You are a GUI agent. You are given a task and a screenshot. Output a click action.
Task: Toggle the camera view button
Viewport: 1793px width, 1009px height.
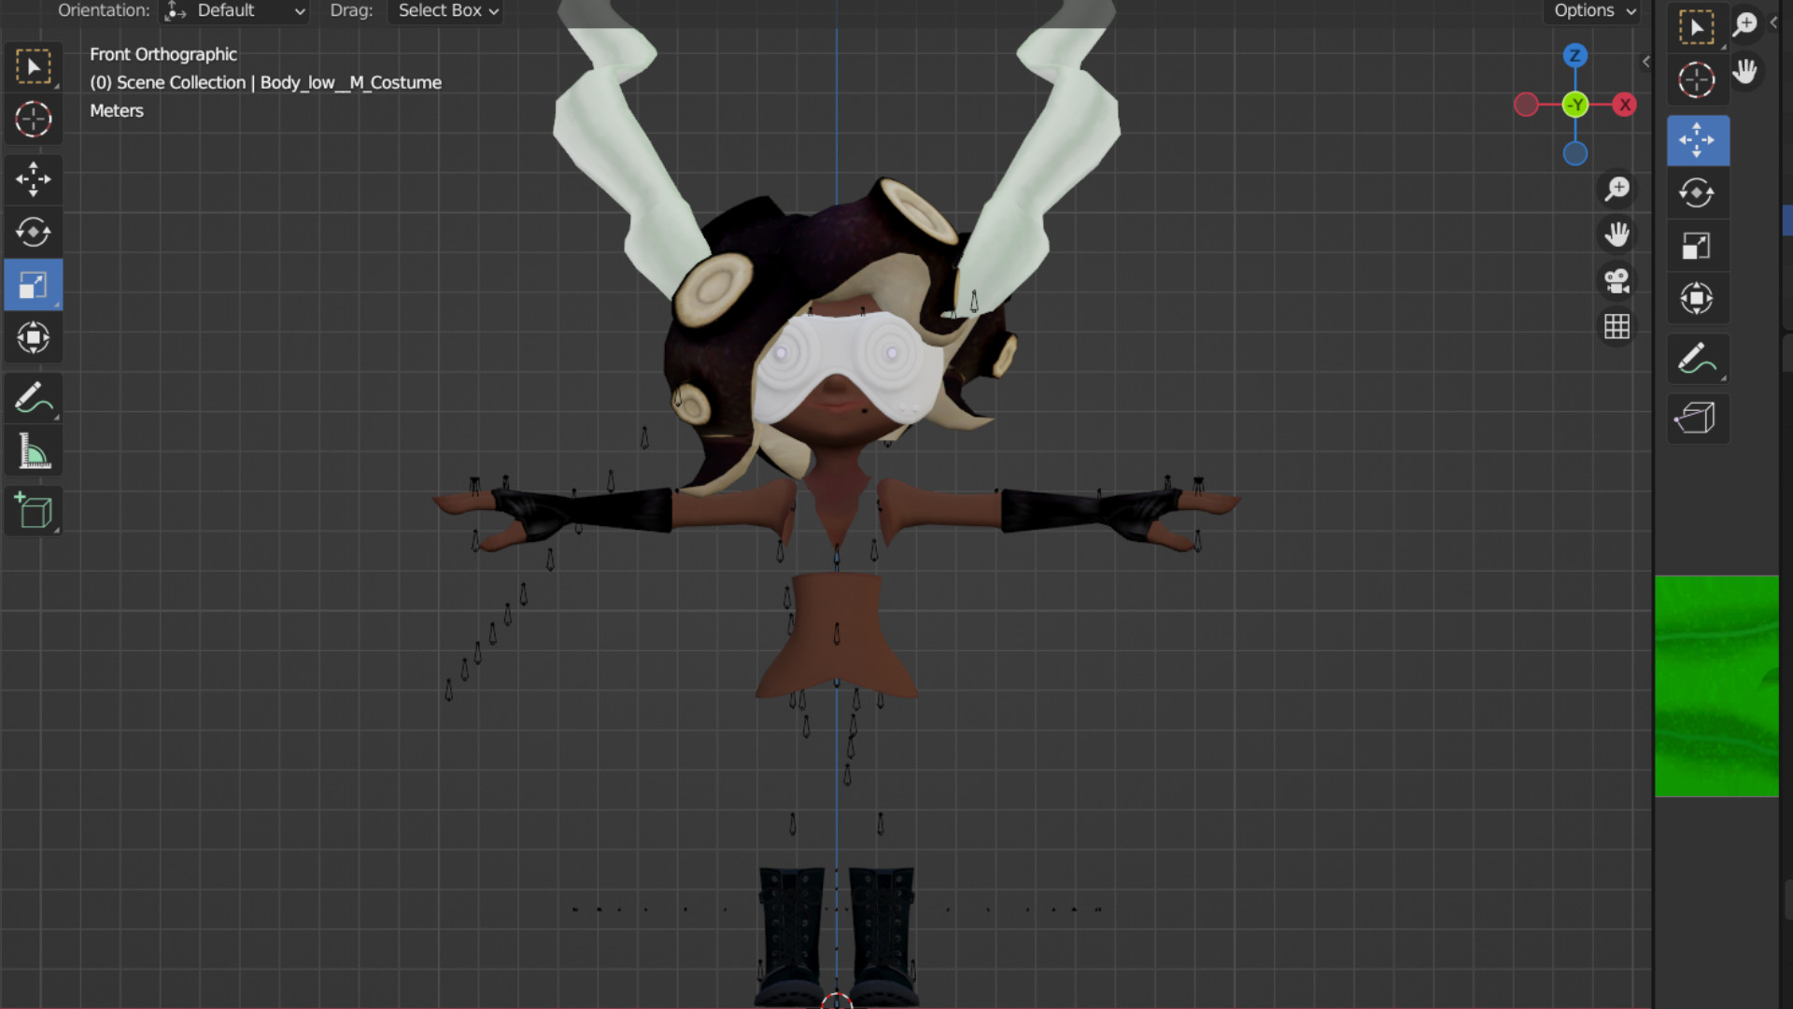tap(1617, 280)
